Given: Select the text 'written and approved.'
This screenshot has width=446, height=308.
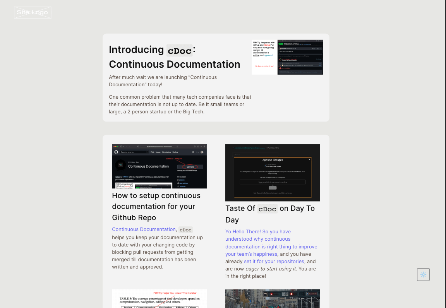Looking at the screenshot, I should (138, 267).
